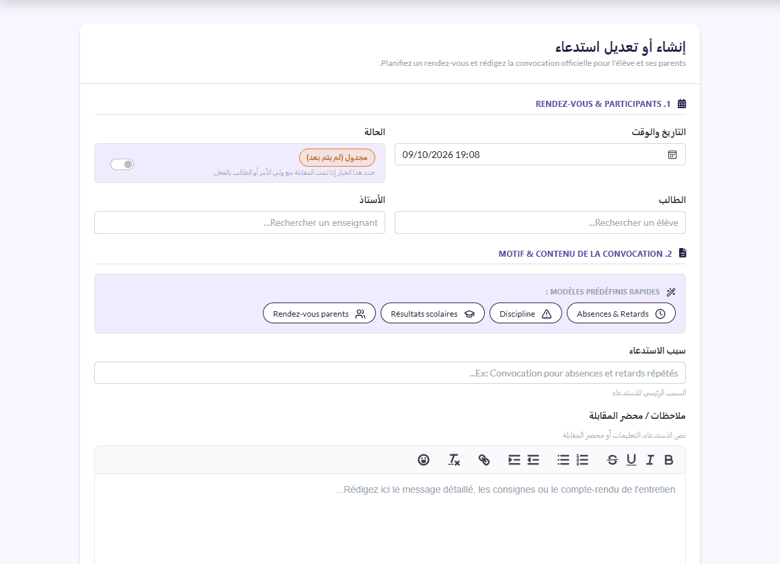Clear text formatting with the Tx icon
Image resolution: width=780 pixels, height=564 pixels.
(x=454, y=460)
